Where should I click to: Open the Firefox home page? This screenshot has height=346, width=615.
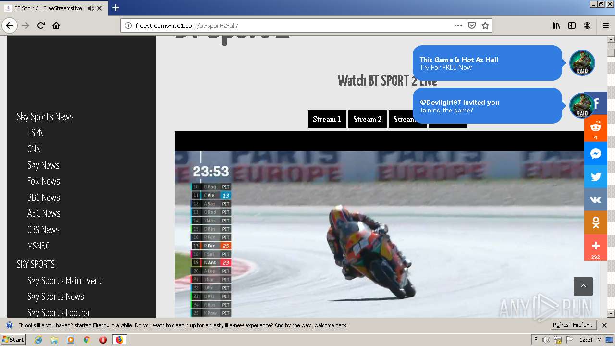point(56,25)
